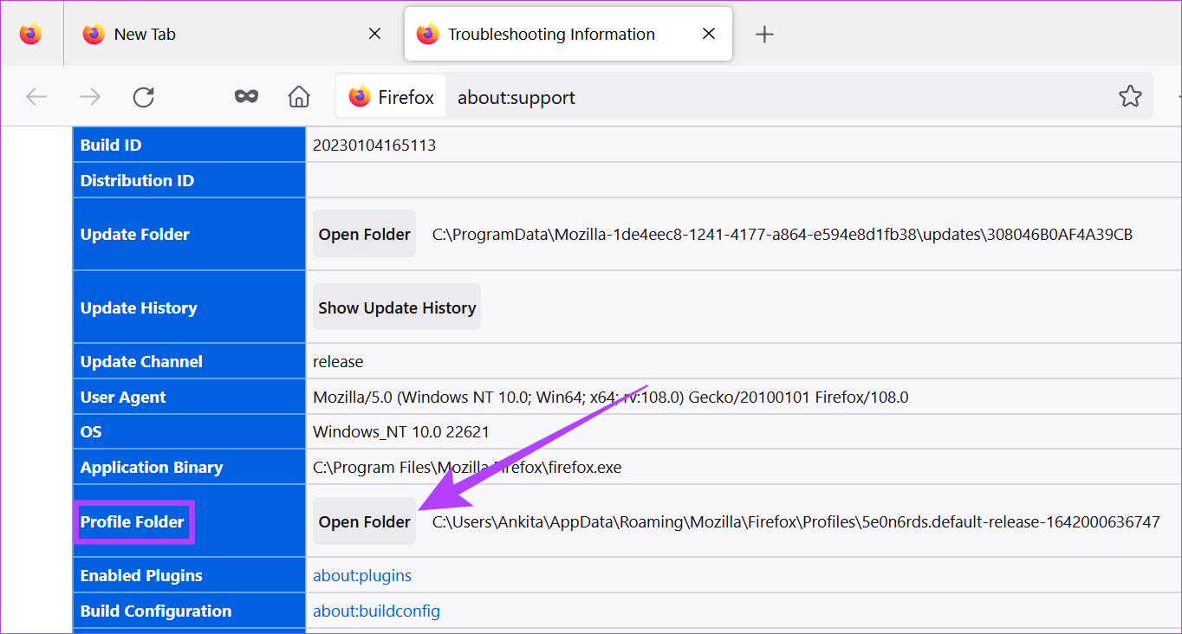Open Folder for the Update Folder row
The height and width of the screenshot is (634, 1182).
(364, 234)
